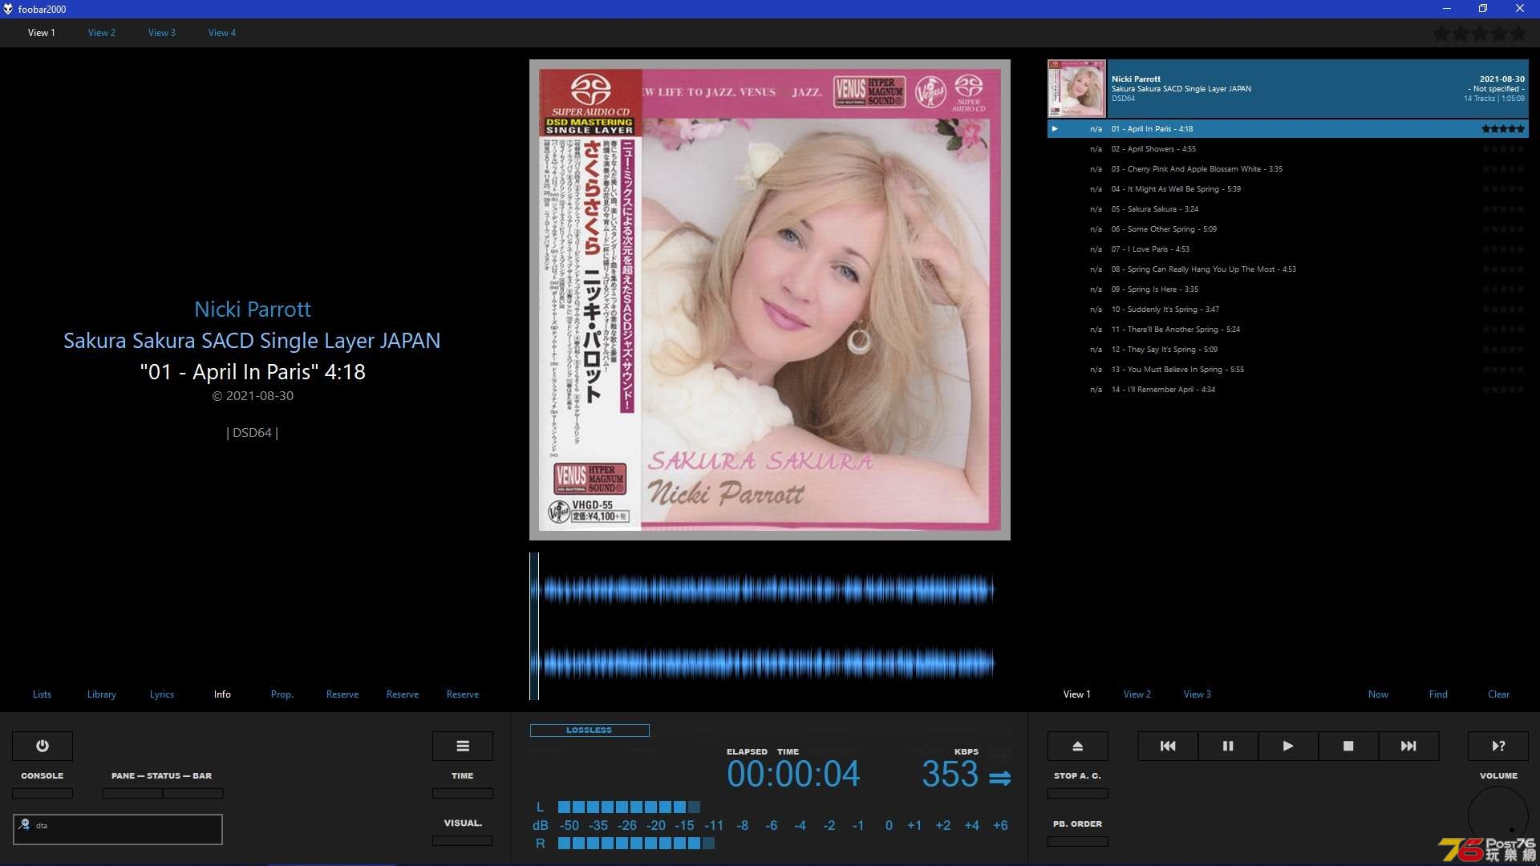Screen dimensions: 1540x866
Task: Select track 07 - I Love Paris
Action: pyautogui.click(x=1288, y=249)
